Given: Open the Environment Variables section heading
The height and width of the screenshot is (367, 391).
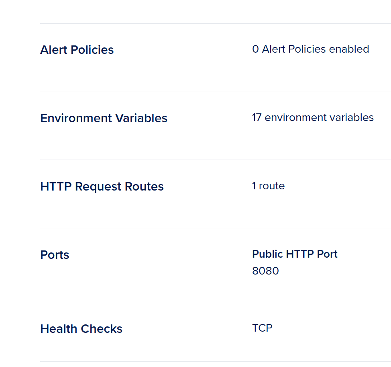Looking at the screenshot, I should 104,118.
